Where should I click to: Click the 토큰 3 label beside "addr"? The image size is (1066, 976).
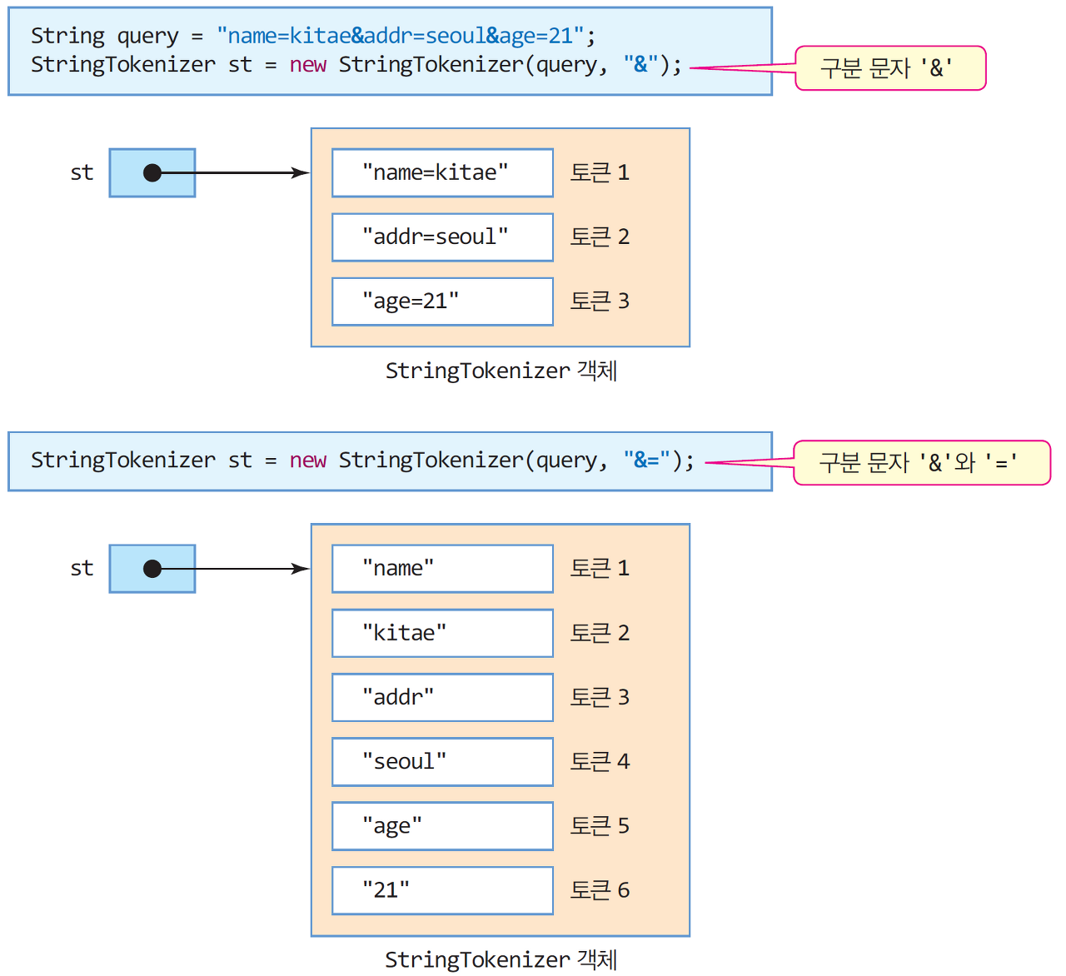click(600, 697)
